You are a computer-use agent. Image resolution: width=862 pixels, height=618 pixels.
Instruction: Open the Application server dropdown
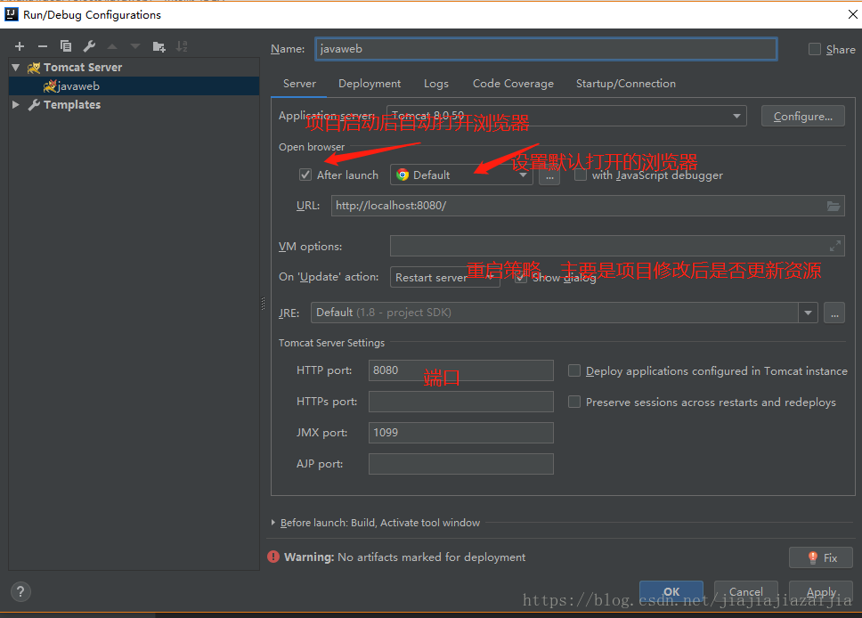click(x=566, y=116)
